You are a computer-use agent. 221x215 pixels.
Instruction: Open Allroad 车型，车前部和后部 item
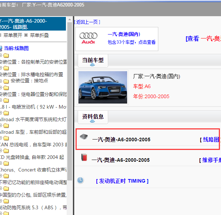pyautogui.click(x=33, y=132)
